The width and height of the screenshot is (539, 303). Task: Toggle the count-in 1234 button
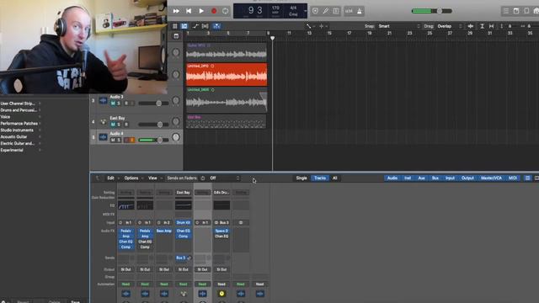(349, 11)
